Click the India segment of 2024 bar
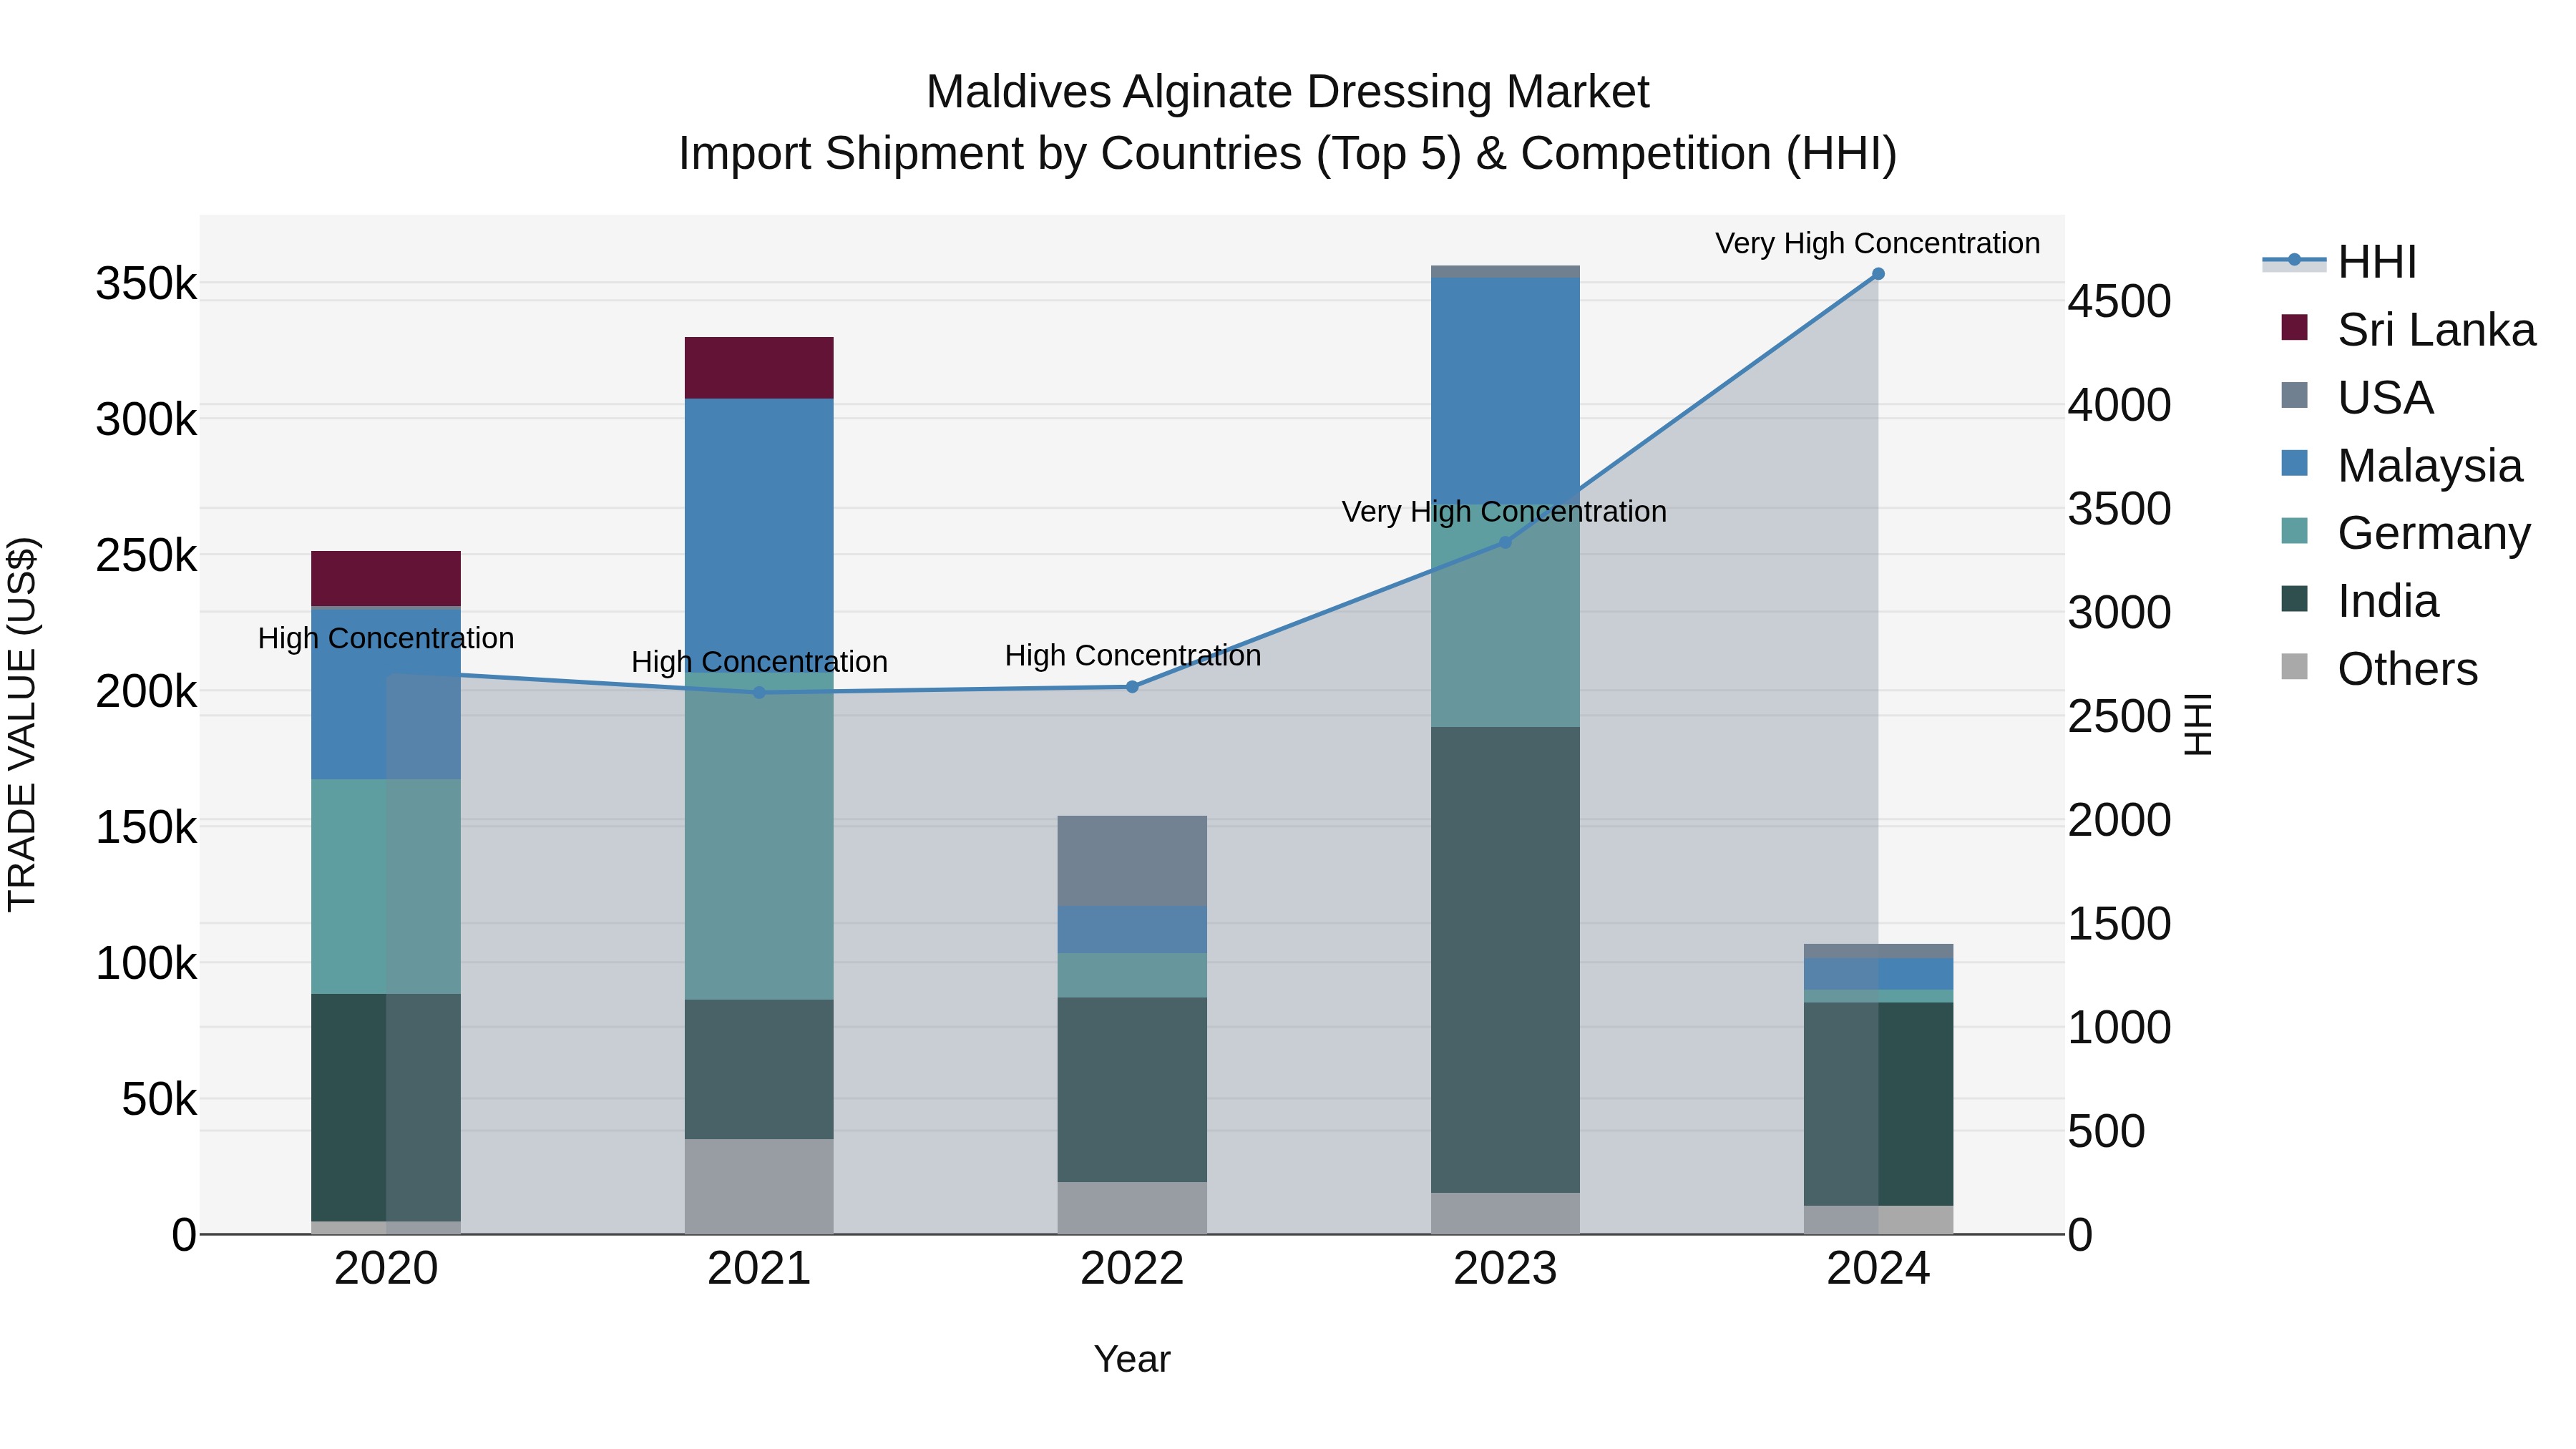This screenshot has width=2576, height=1449. coord(1878,1104)
